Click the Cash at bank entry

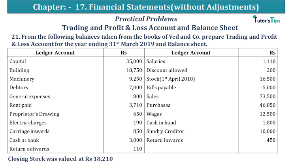click(x=24, y=140)
